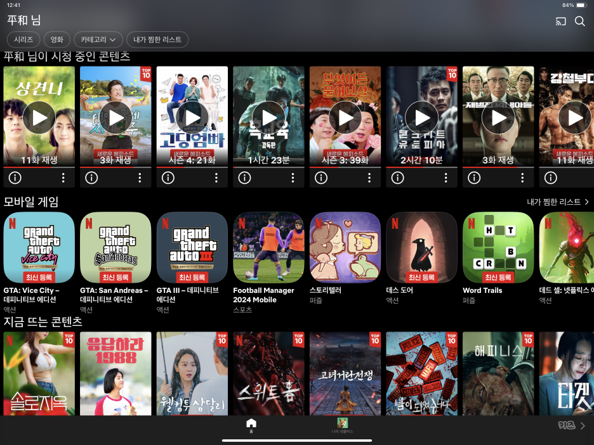Tap the cast to TV icon
Screen dimensions: 594x445
[x=560, y=21]
